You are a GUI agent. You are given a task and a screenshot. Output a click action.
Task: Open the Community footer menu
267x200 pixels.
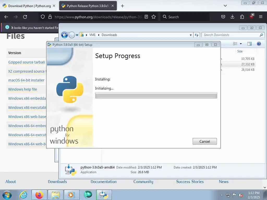click(x=143, y=182)
